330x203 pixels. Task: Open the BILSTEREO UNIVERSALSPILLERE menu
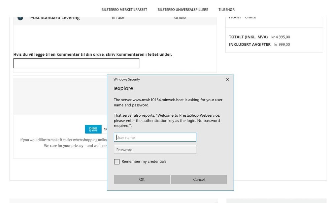[183, 10]
